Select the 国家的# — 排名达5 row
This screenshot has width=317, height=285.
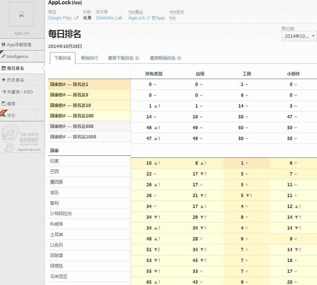tap(89, 95)
